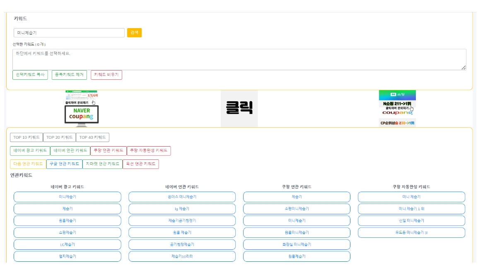This screenshot has height=275, width=478.
Task: Click the center 클릭 banner image
Action: [x=239, y=109]
